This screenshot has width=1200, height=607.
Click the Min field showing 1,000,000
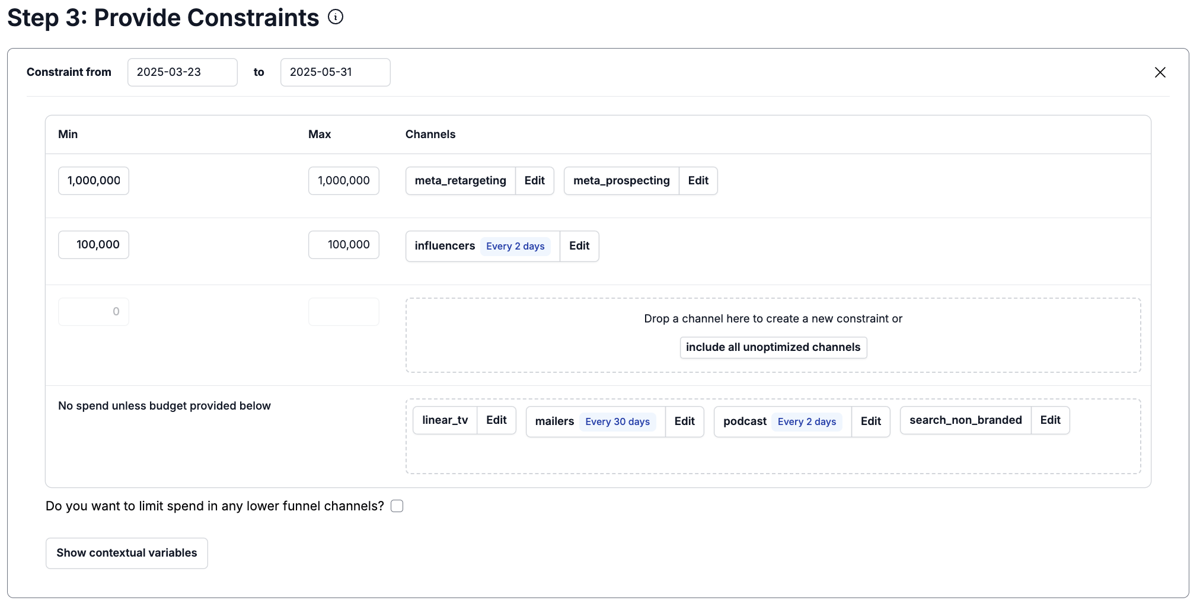click(94, 181)
